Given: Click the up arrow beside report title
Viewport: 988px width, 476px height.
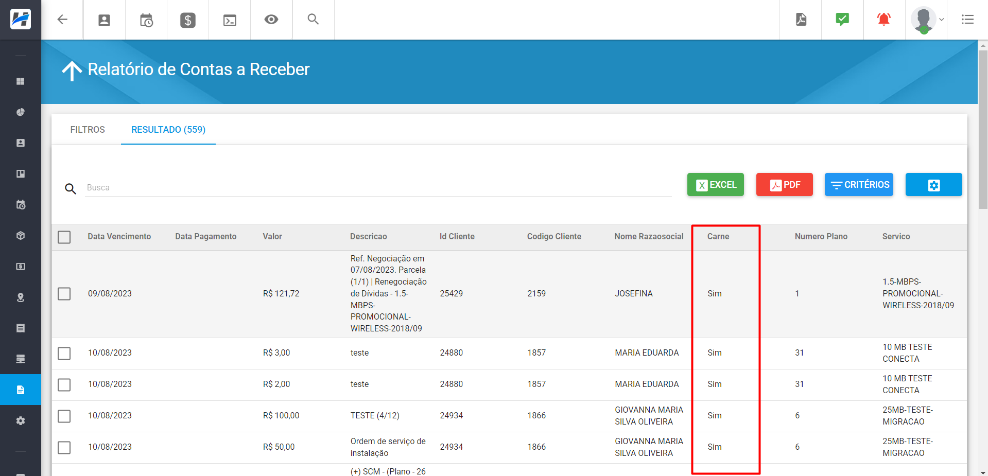Looking at the screenshot, I should coord(72,70).
